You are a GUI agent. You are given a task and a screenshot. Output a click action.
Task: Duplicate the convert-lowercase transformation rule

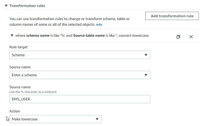click(x=178, y=37)
